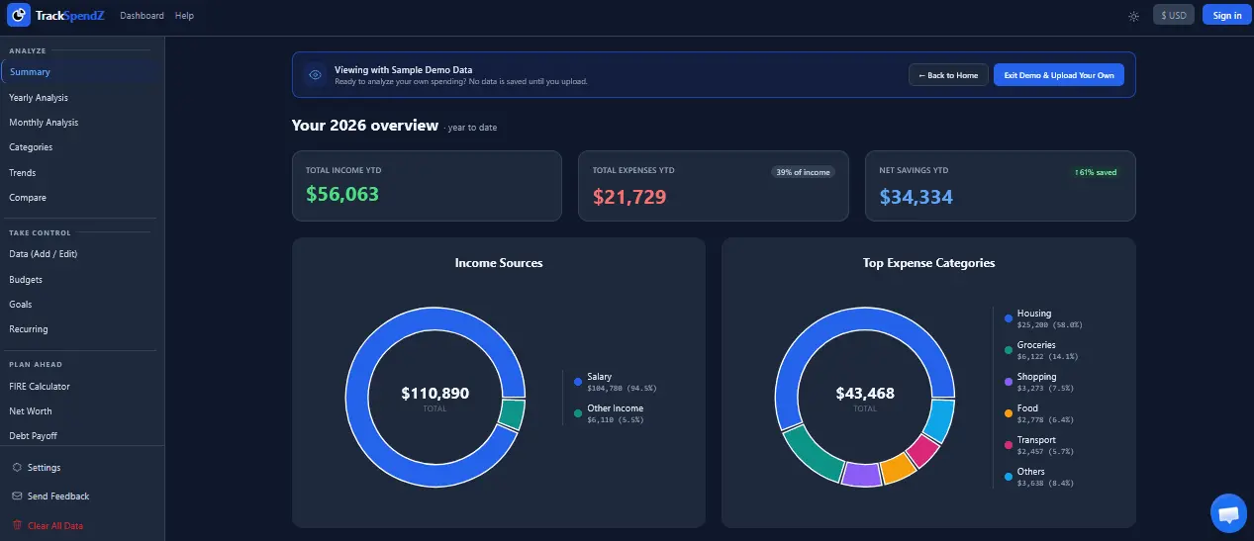Screen dimensions: 1254x541
Task: Click the eye icon in demo banner
Action: pos(315,74)
